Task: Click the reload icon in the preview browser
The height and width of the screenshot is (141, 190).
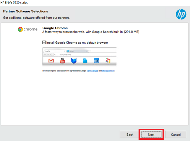Action: click(51, 55)
